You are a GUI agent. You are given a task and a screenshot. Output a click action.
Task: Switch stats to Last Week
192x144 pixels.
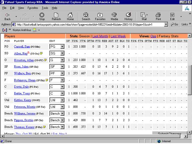[x=118, y=36]
